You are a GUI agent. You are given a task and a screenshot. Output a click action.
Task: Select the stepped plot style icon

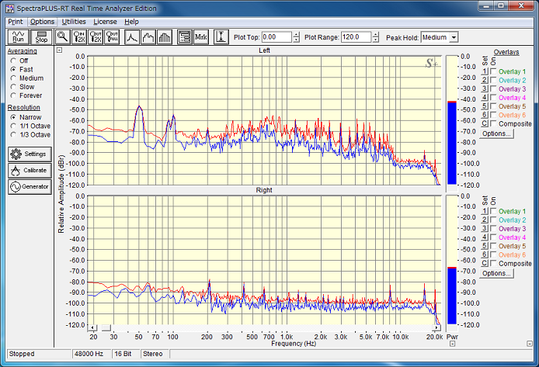pyautogui.click(x=148, y=36)
